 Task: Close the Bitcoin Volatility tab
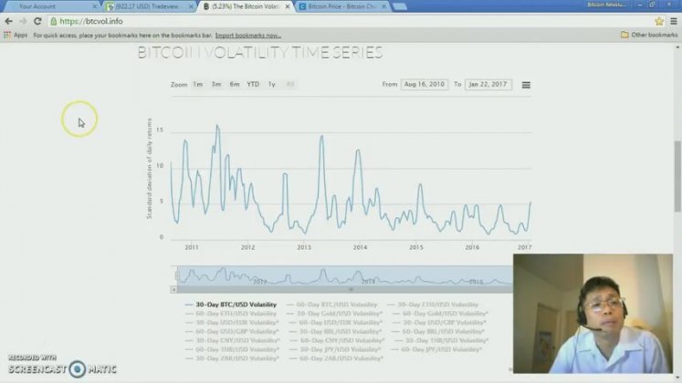pyautogui.click(x=288, y=6)
